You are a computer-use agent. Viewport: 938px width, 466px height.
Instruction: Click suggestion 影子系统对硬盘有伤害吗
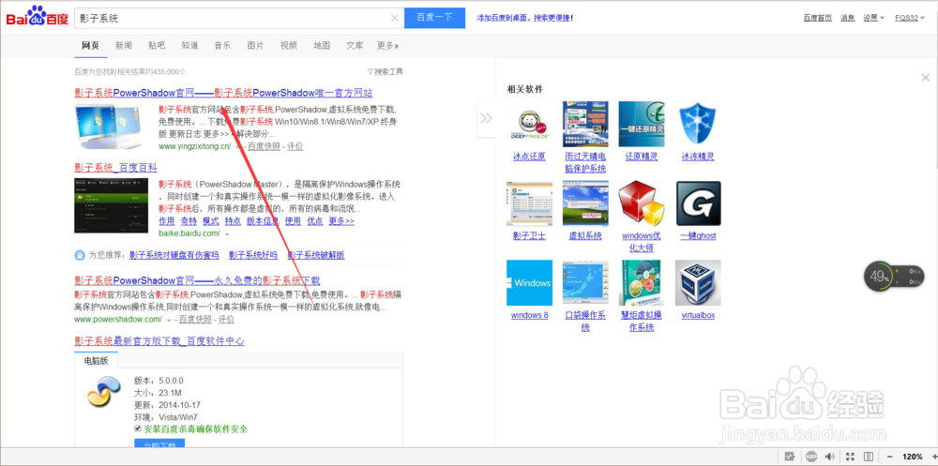pyautogui.click(x=174, y=255)
